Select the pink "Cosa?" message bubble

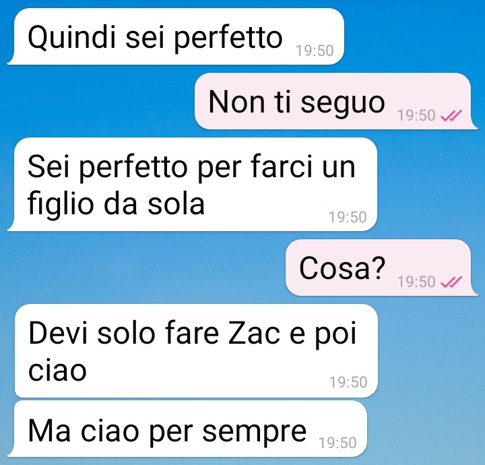click(381, 268)
